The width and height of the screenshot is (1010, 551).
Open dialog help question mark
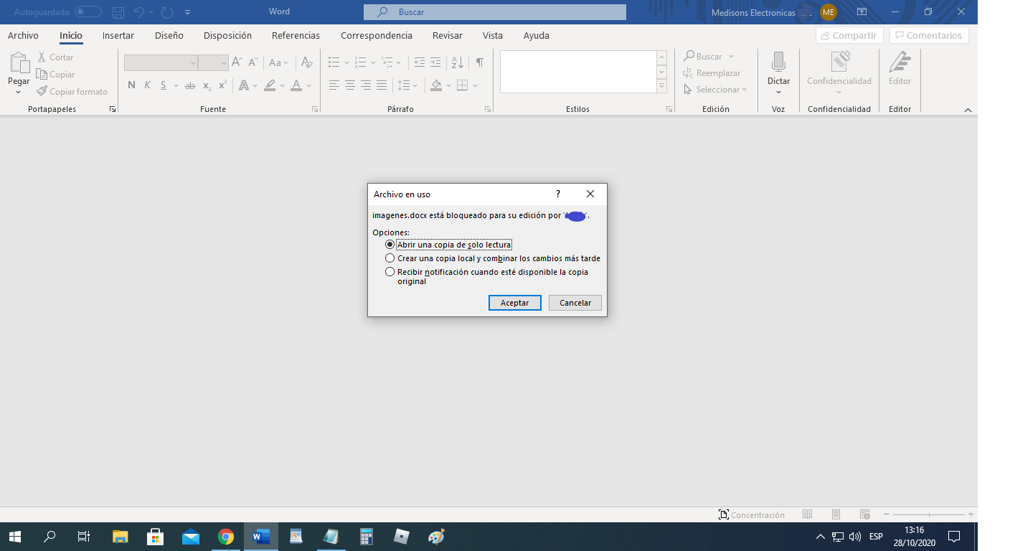pos(558,194)
